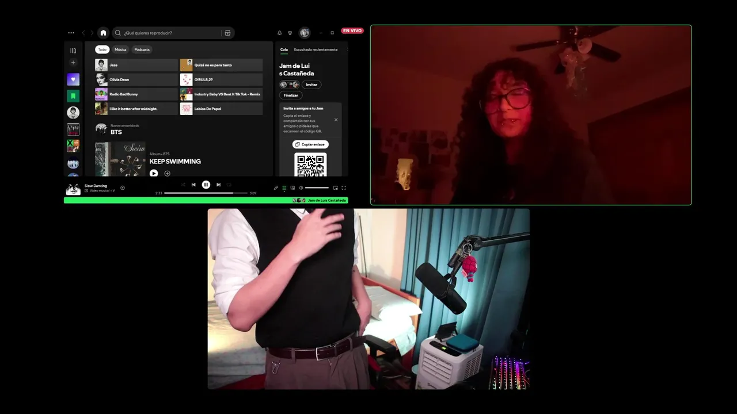Enter full screen mode icon
This screenshot has width=737, height=414.
coord(344,187)
